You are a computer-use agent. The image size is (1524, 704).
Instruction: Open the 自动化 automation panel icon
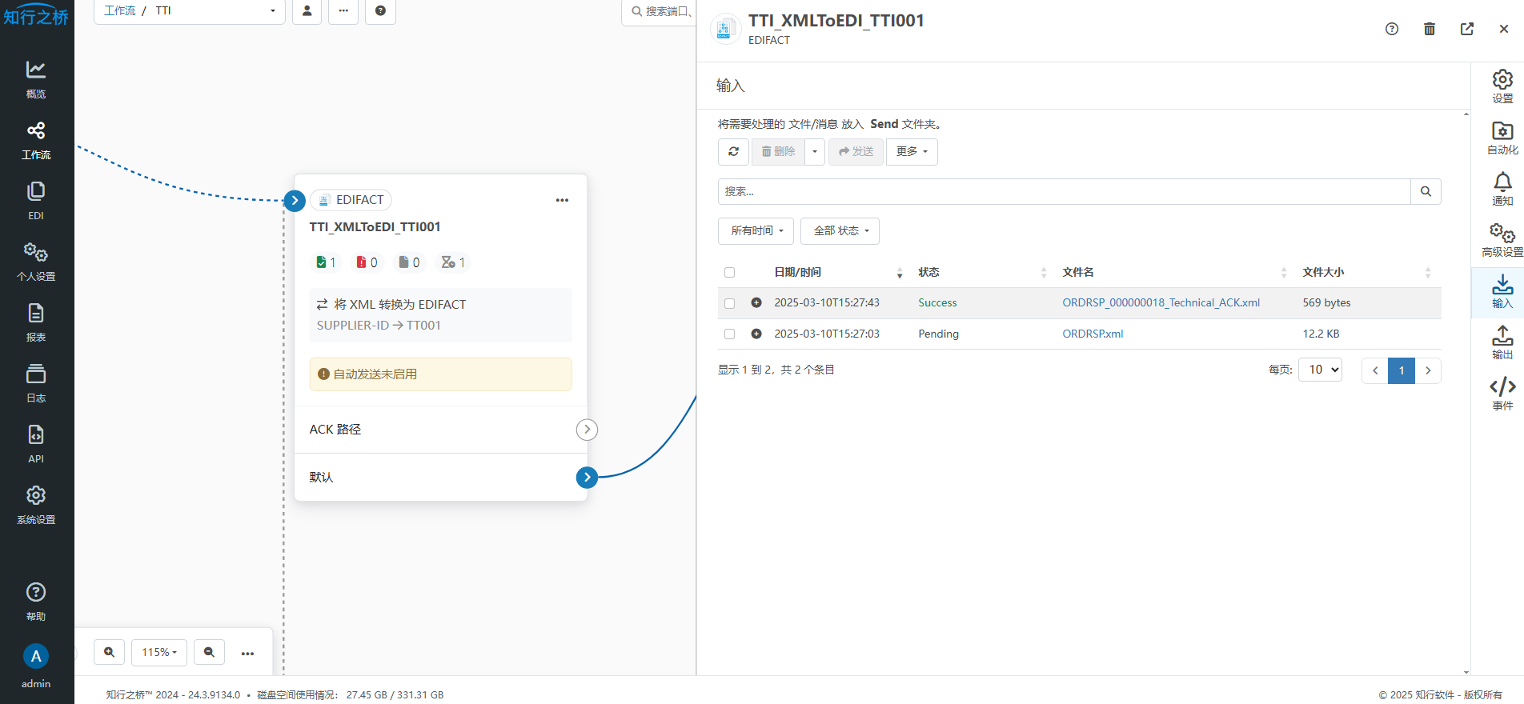click(x=1502, y=138)
